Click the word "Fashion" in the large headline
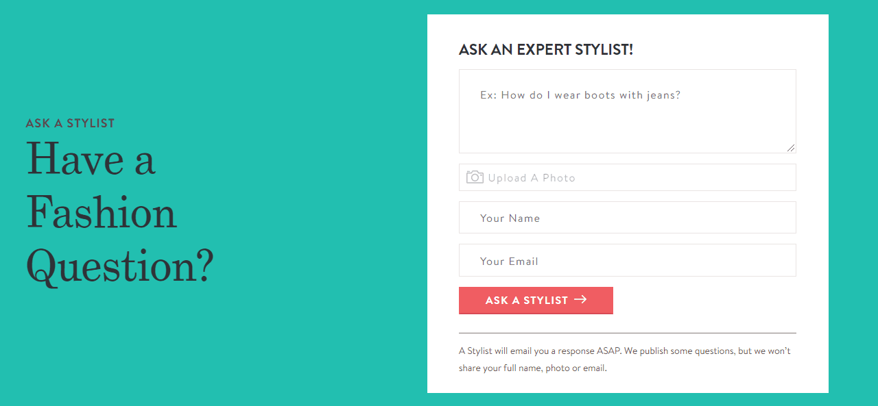The height and width of the screenshot is (406, 878). [102, 212]
